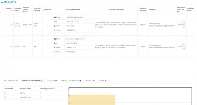Viewport: 197px width, 105px height.
Task: Click the phone icon beside 1234567890
Action: [55, 30]
